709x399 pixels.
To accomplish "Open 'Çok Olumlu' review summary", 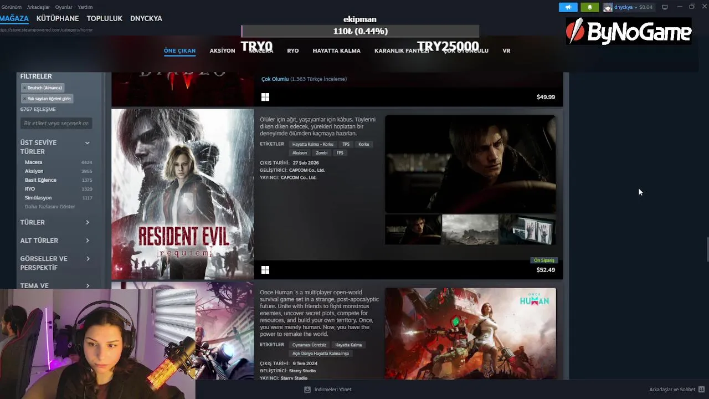I will click(x=275, y=79).
